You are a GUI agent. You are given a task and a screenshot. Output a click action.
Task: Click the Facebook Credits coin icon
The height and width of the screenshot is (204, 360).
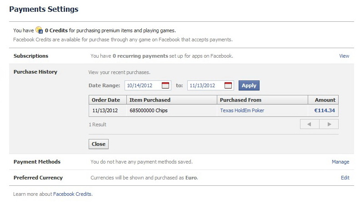point(39,30)
